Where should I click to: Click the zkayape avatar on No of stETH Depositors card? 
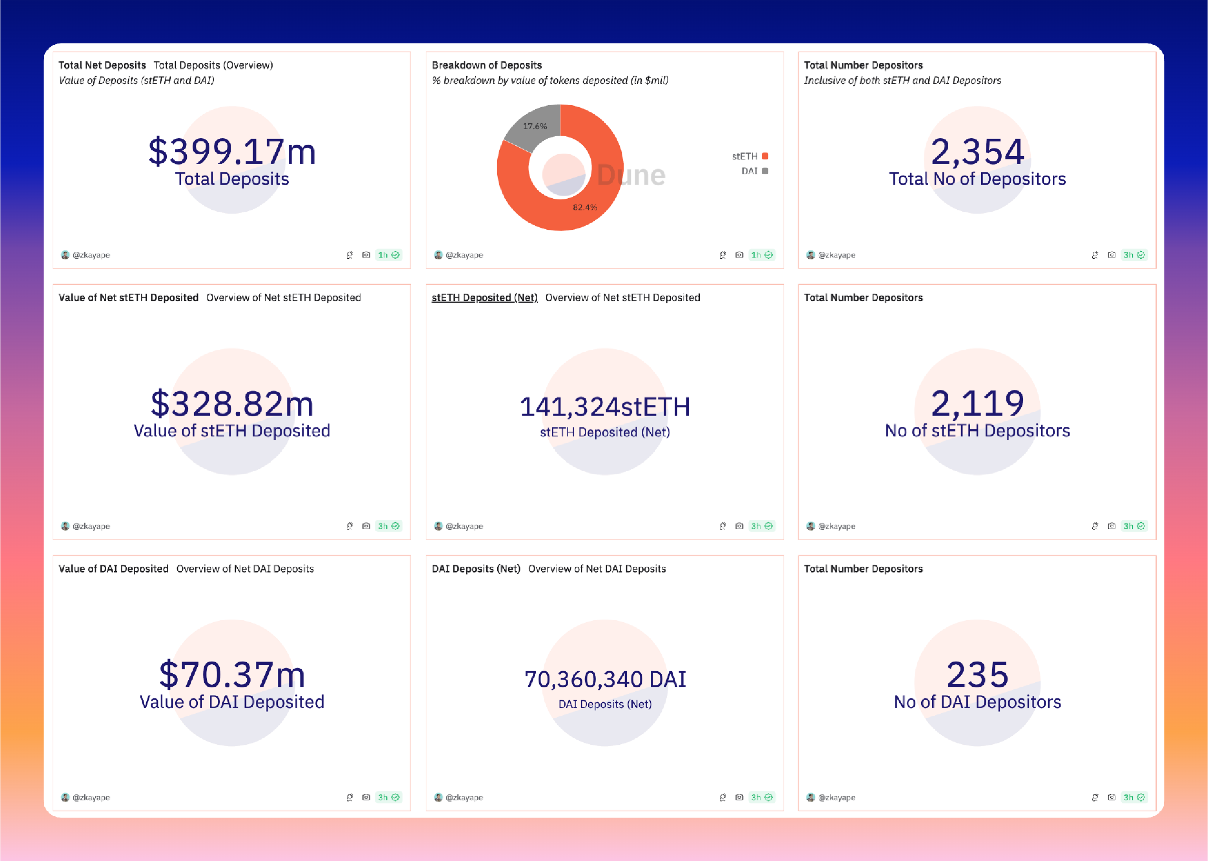811,526
